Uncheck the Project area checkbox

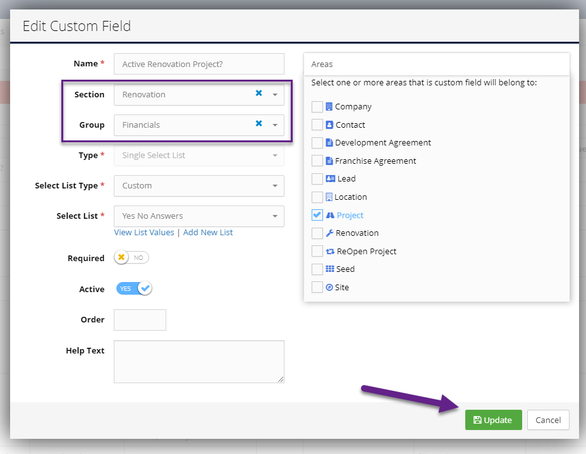(x=317, y=215)
